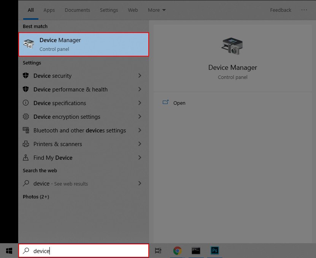Click the Bluetooth and other devices icon
Screen dimensions: 316x258
(26, 130)
